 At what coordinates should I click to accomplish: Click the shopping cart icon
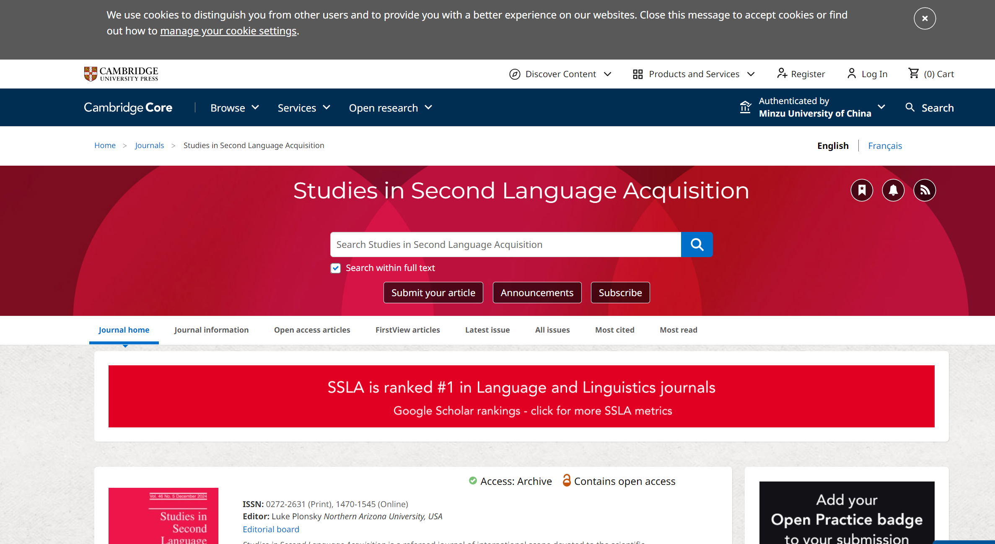point(913,73)
